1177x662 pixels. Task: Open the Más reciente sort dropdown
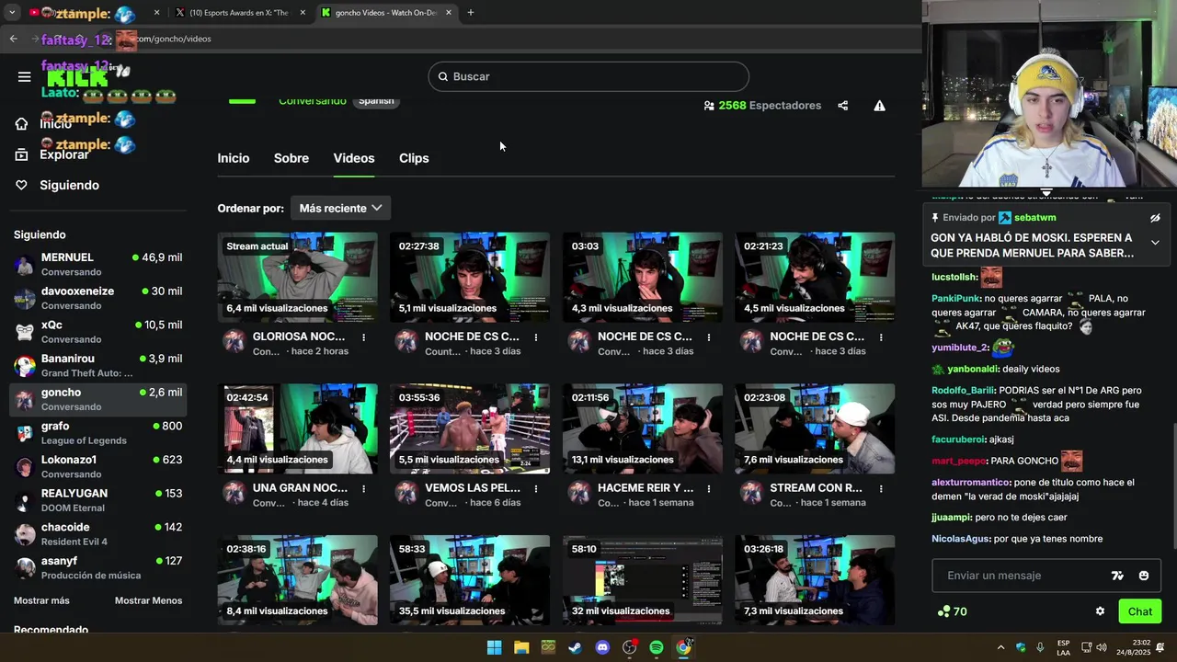(340, 209)
